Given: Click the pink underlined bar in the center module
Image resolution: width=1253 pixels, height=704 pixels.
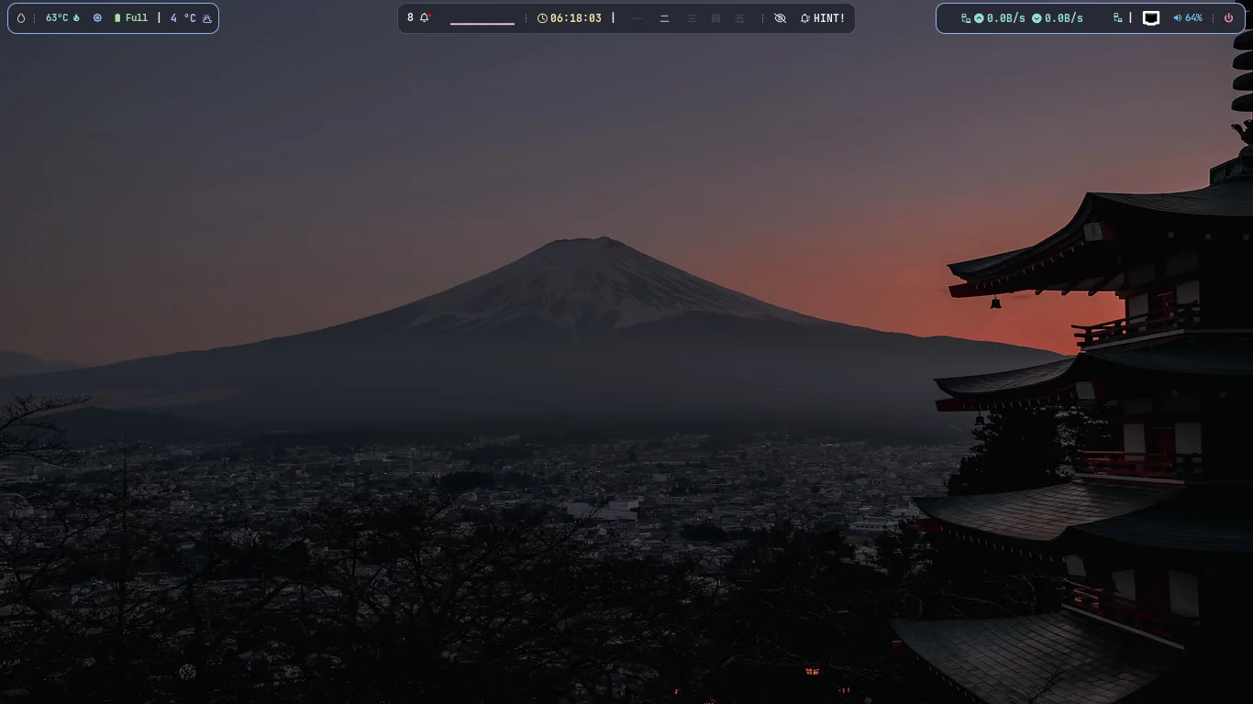Looking at the screenshot, I should 482,23.
